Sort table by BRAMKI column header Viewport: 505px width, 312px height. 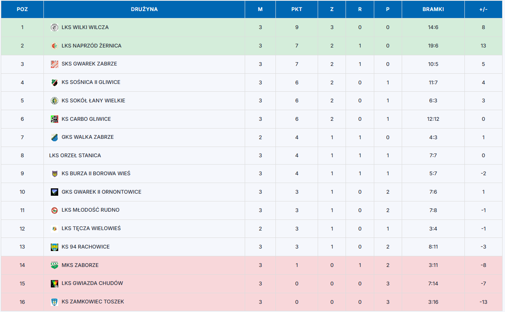point(433,9)
